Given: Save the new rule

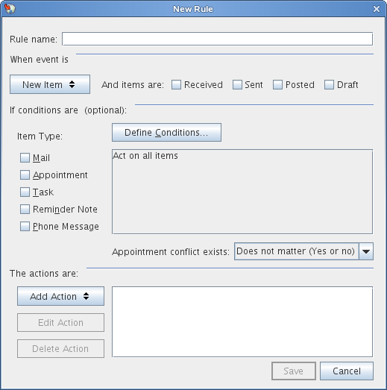Looking at the screenshot, I should [x=294, y=371].
